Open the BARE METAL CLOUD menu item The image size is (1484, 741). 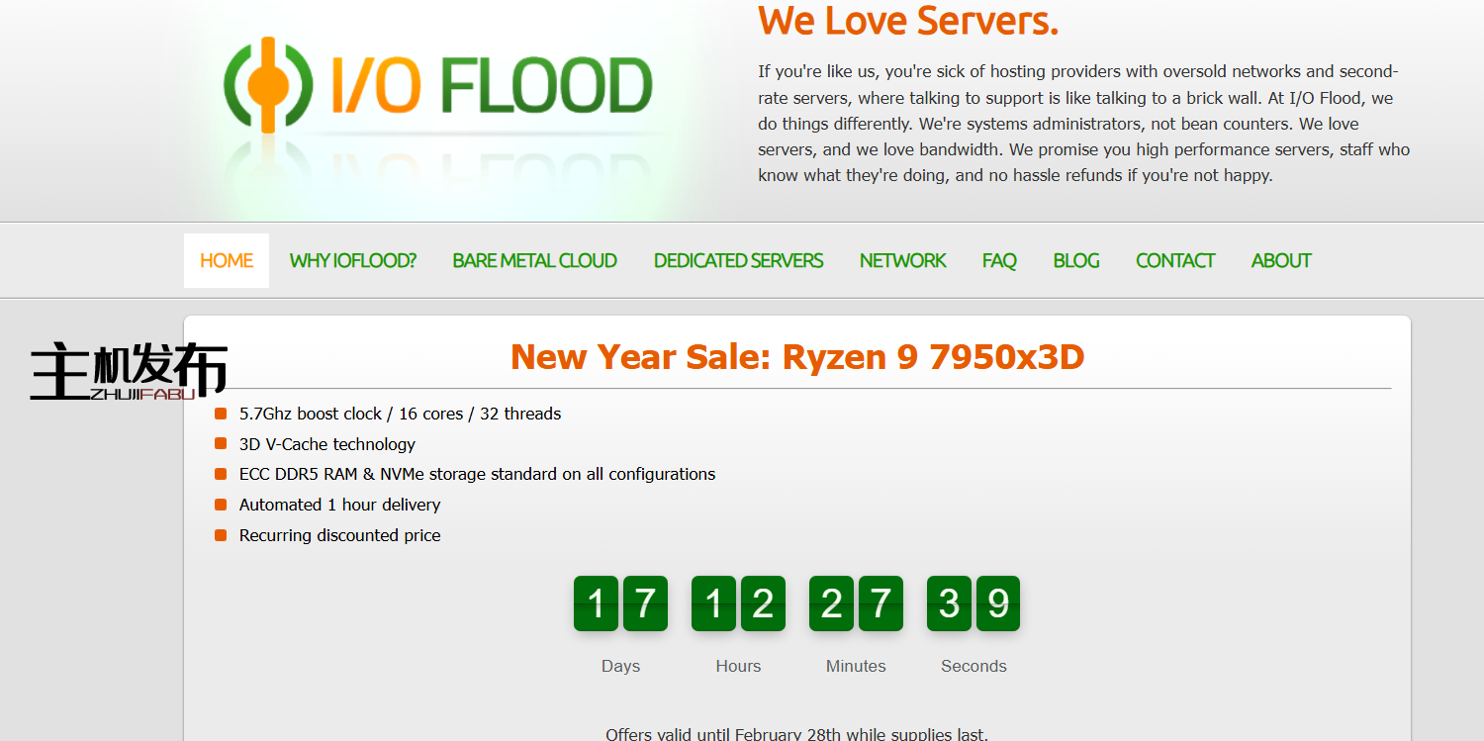(534, 261)
